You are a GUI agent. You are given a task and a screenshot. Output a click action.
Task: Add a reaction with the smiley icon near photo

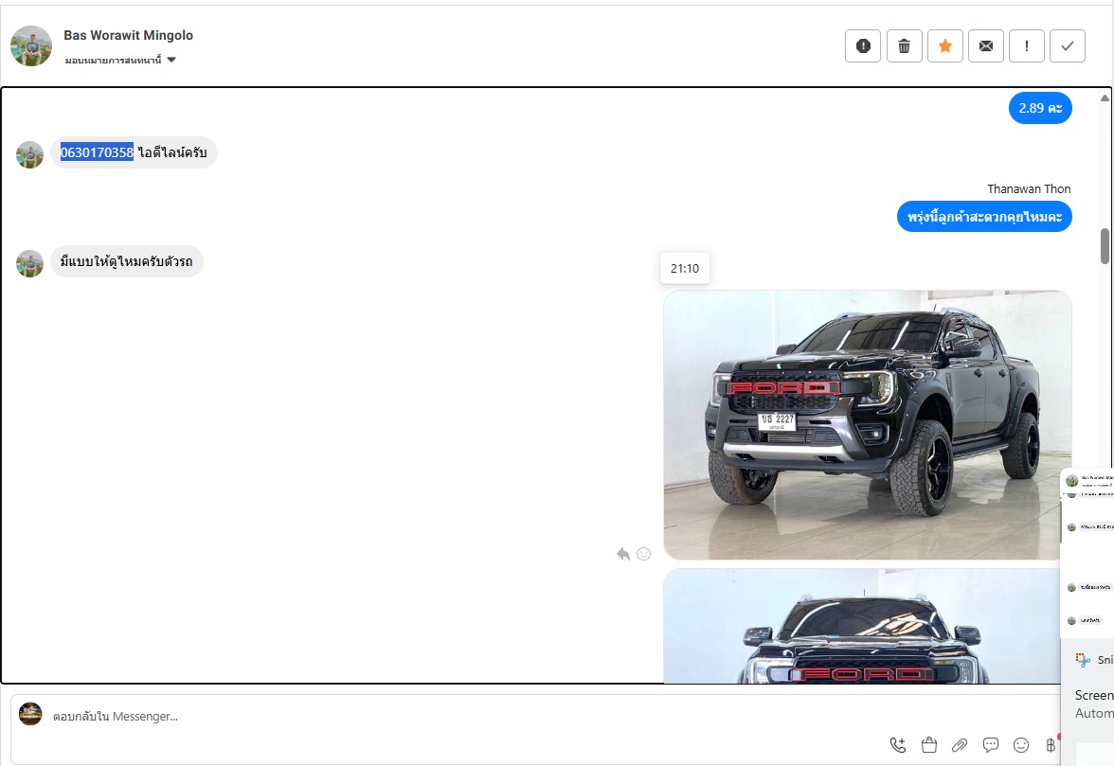tap(644, 554)
